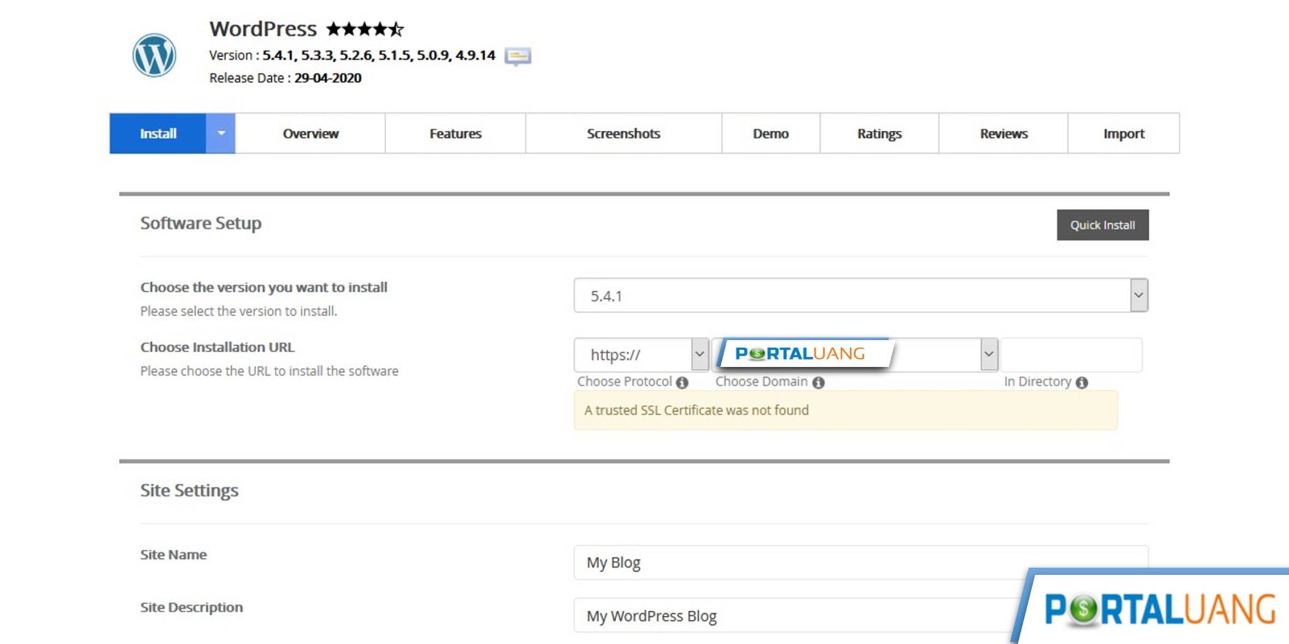Click the 'Choose Installation URL' label
This screenshot has width=1289, height=644.
click(217, 347)
